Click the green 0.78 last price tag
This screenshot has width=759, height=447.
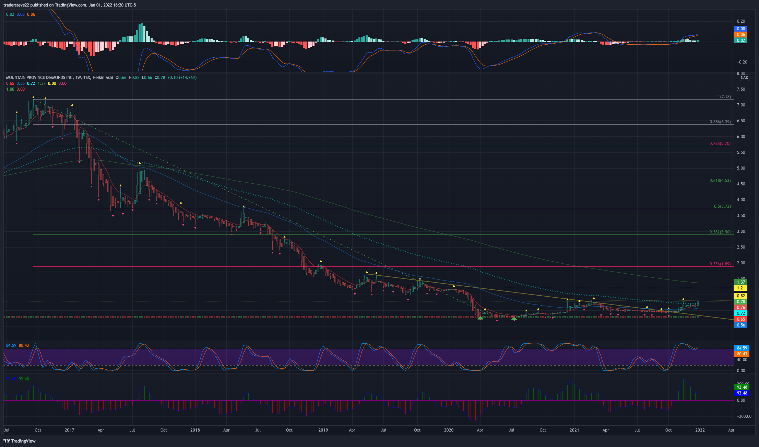[x=741, y=302]
